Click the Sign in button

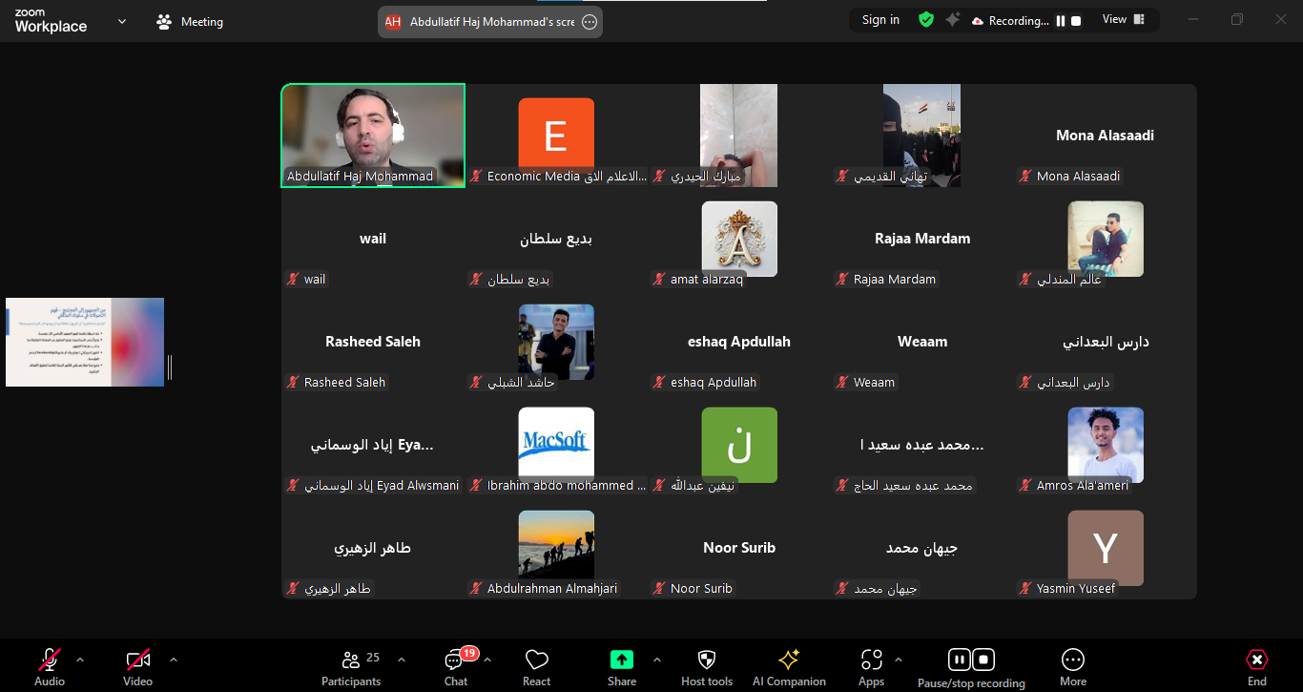coord(880,20)
